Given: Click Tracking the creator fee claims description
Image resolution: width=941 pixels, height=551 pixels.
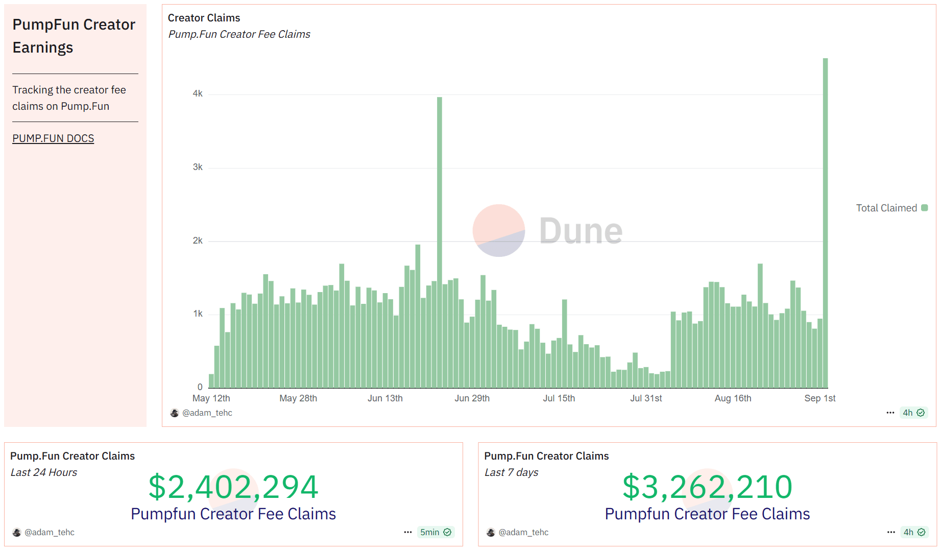Looking at the screenshot, I should (69, 98).
